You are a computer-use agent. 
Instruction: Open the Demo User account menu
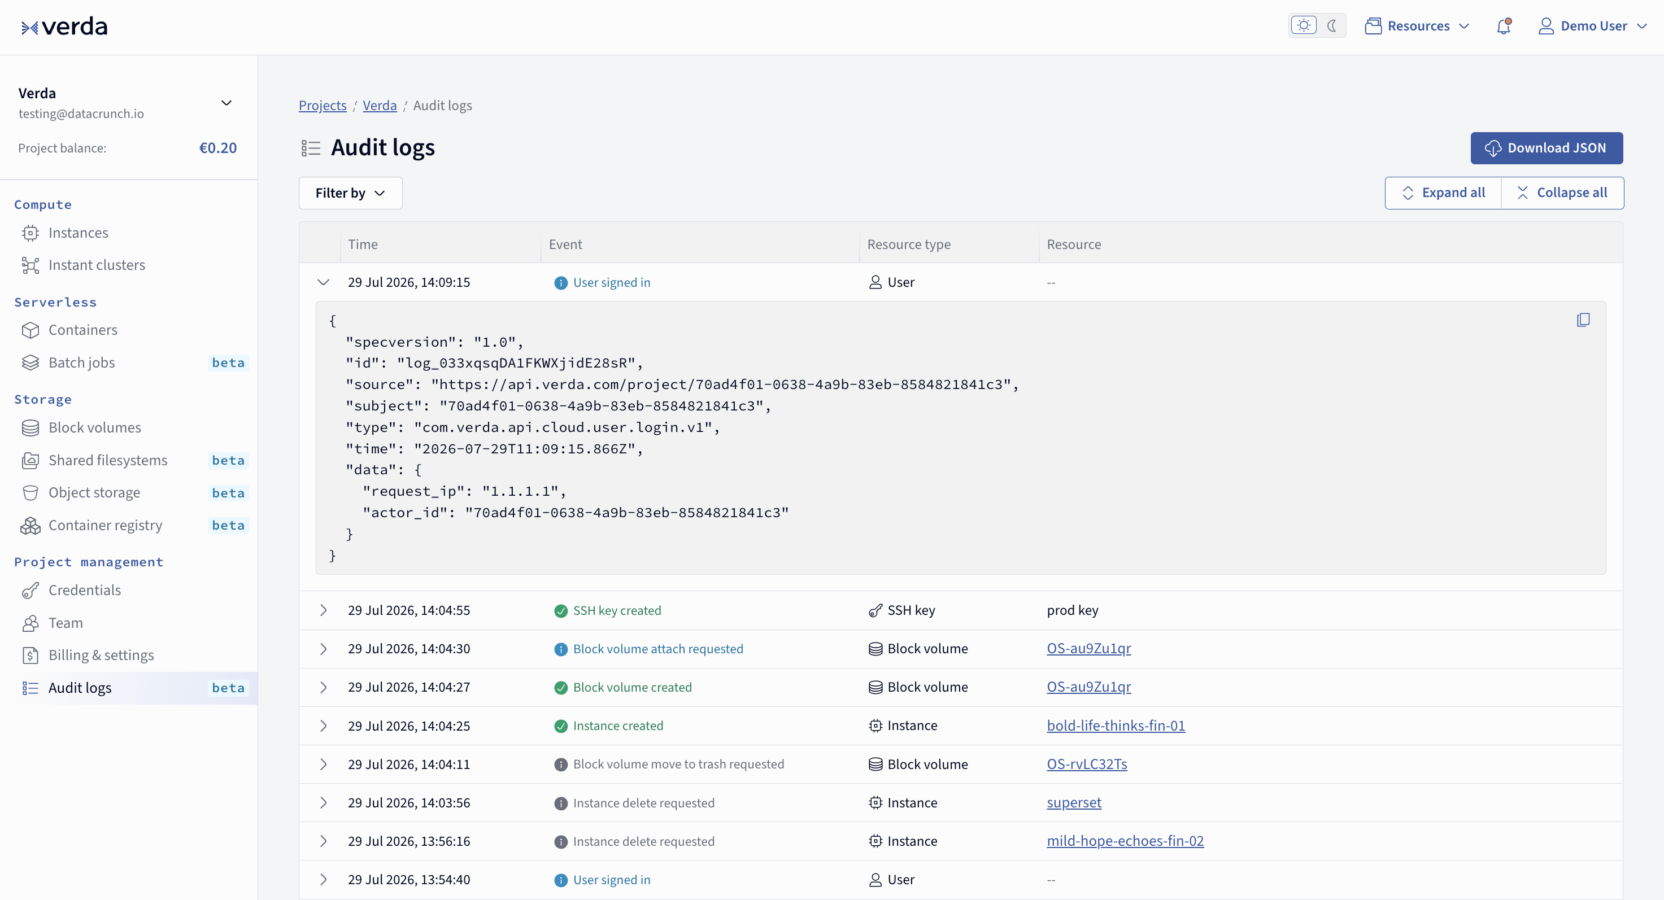tap(1592, 26)
